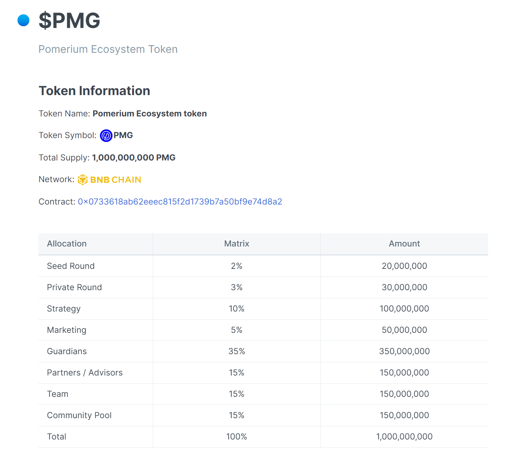Screen dimensions: 521x465
Task: Click the 150,000,000 cell in Community Pool row
Action: click(404, 415)
